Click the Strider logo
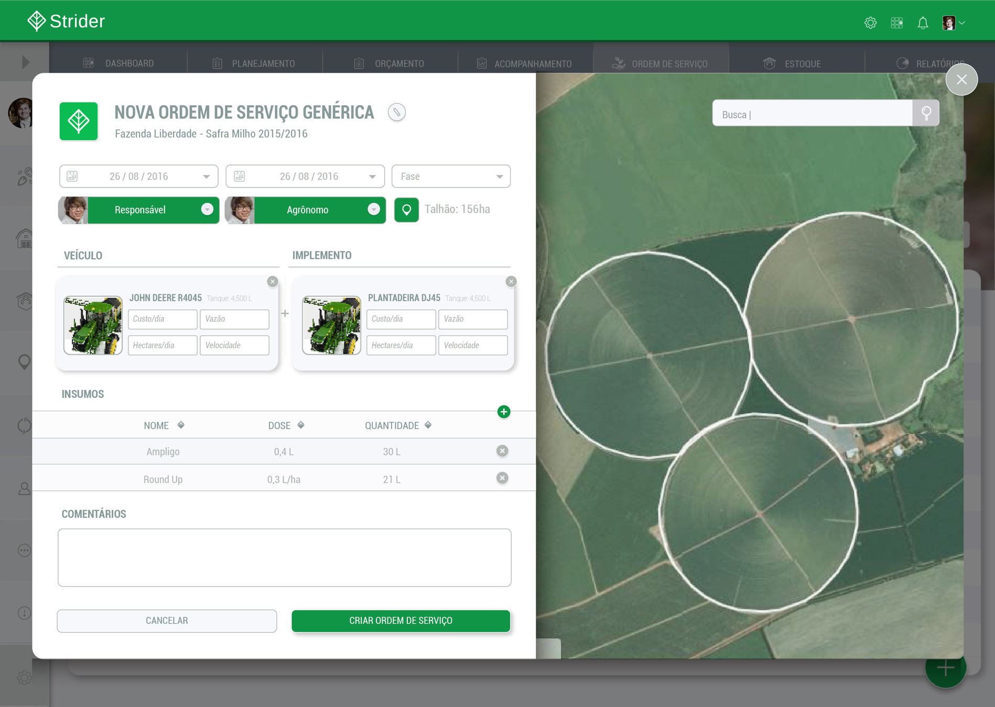Image resolution: width=995 pixels, height=707 pixels. point(66,21)
